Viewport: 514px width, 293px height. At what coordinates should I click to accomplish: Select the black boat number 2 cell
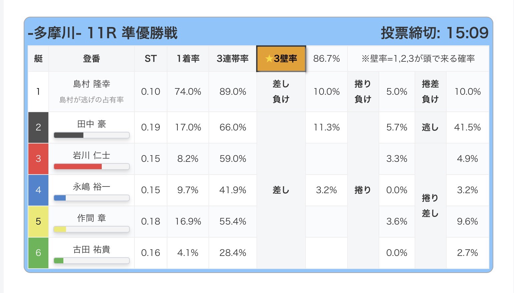(x=38, y=127)
